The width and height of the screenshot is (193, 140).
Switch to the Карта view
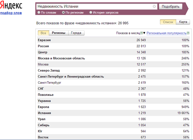(x=183, y=22)
